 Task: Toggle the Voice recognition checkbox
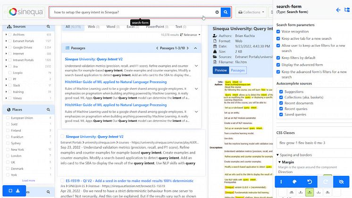coord(279,32)
